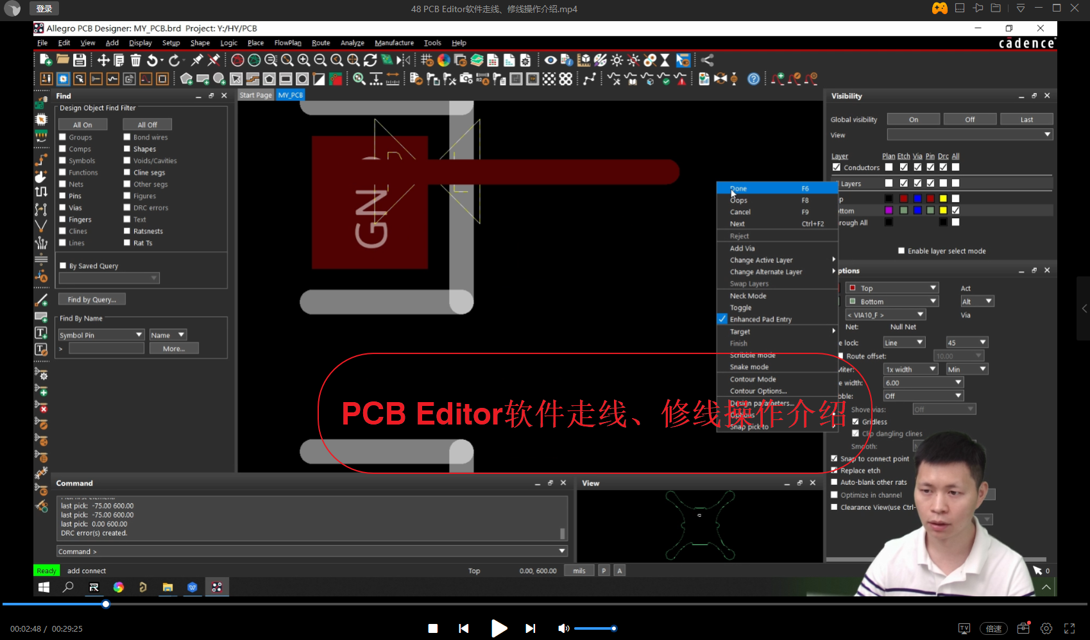Toggle Snap to connect point checkbox
Screen dimensions: 1090x640
pos(834,459)
